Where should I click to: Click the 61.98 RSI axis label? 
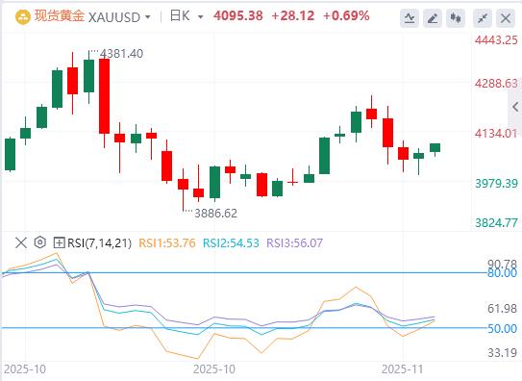[503, 309]
